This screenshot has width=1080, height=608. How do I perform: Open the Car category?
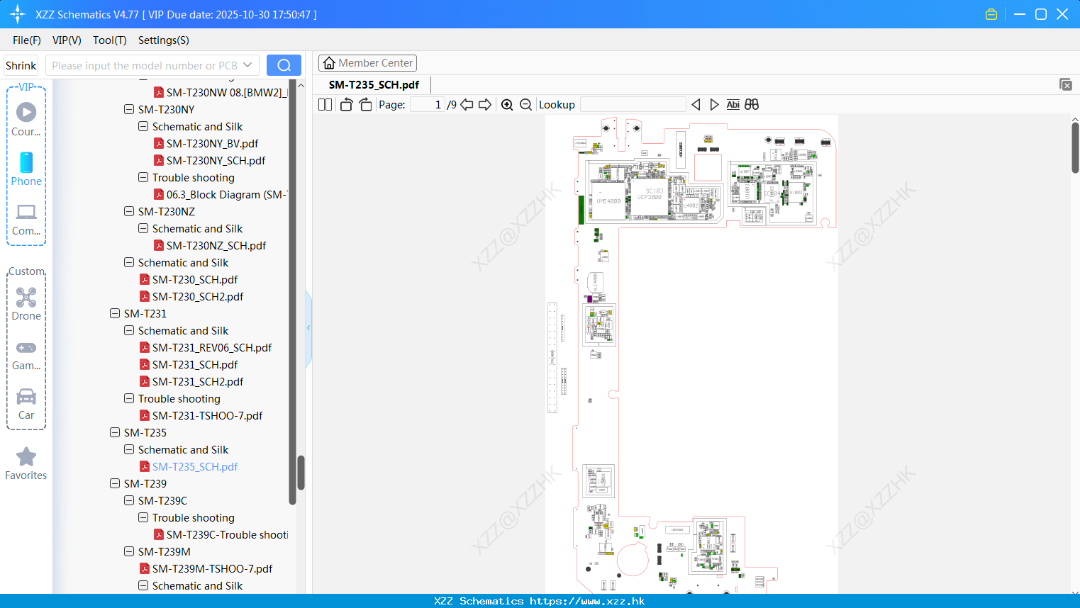pos(26,404)
